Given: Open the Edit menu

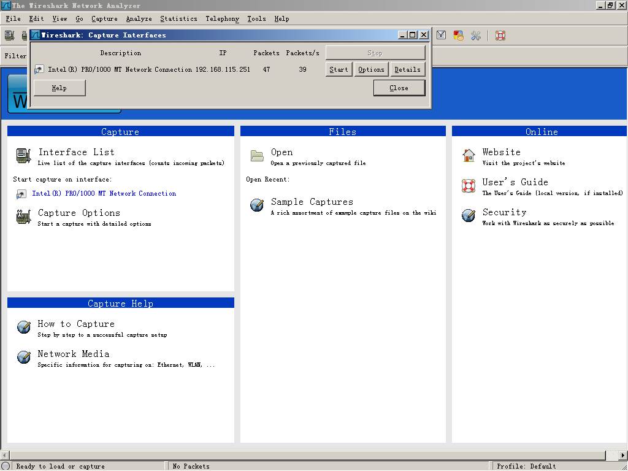Looking at the screenshot, I should point(36,19).
